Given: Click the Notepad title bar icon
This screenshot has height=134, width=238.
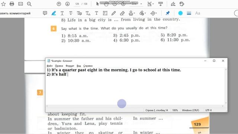Looking at the screenshot, I should tap(49, 61).
